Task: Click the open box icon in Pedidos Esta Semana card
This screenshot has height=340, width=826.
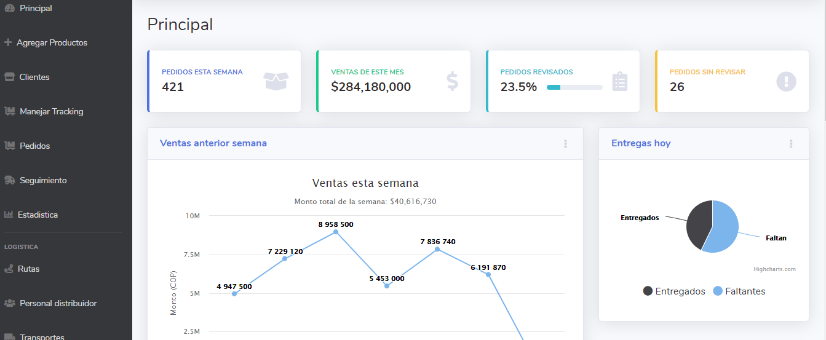Action: pyautogui.click(x=276, y=81)
